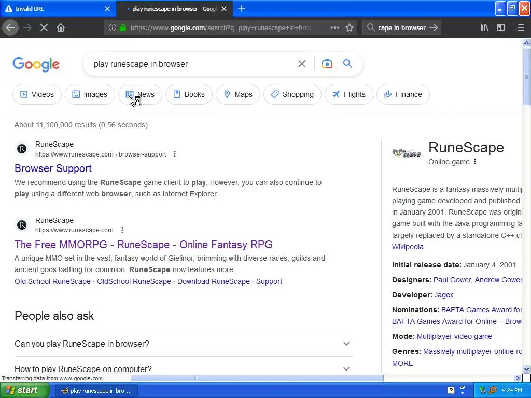Open The Free MMORPG - RuneScape result
This screenshot has height=398, width=531.
pos(144,245)
